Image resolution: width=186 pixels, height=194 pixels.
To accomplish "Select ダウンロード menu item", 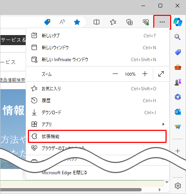I will [97, 113].
